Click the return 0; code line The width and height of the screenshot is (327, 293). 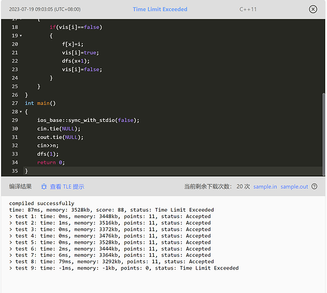pos(51,162)
